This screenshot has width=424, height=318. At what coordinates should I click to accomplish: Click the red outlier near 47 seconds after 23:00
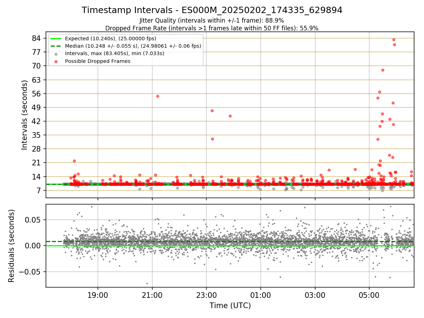212,111
